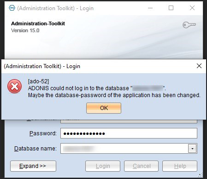This screenshot has width=207, height=179.
Task: Click the partially hidden User name field
Action: point(129,121)
